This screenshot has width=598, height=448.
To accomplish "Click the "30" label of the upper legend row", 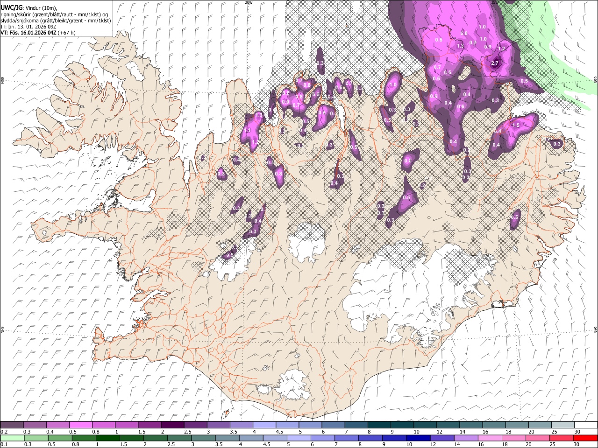I will coord(577,432).
